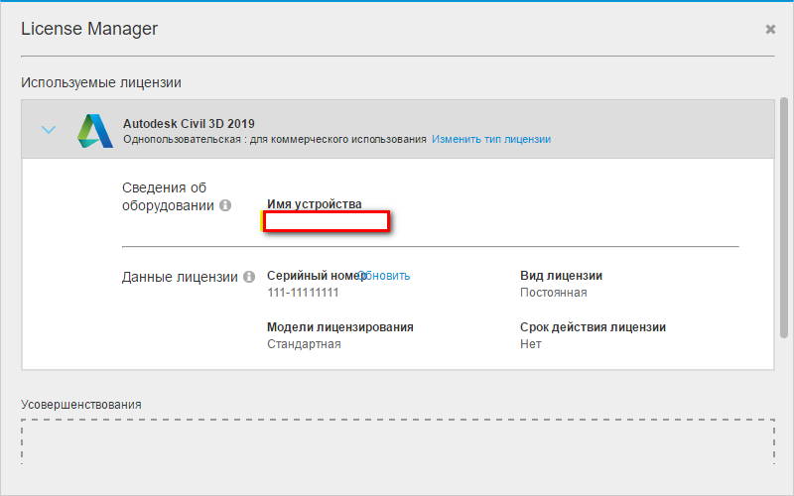Click the Autodesk Civil 3D 2019 product title
The width and height of the screenshot is (794, 496).
pyautogui.click(x=189, y=123)
